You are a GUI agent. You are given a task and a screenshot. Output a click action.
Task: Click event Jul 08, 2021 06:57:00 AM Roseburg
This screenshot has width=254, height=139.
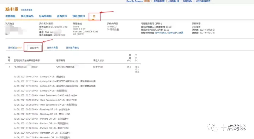click(42, 114)
